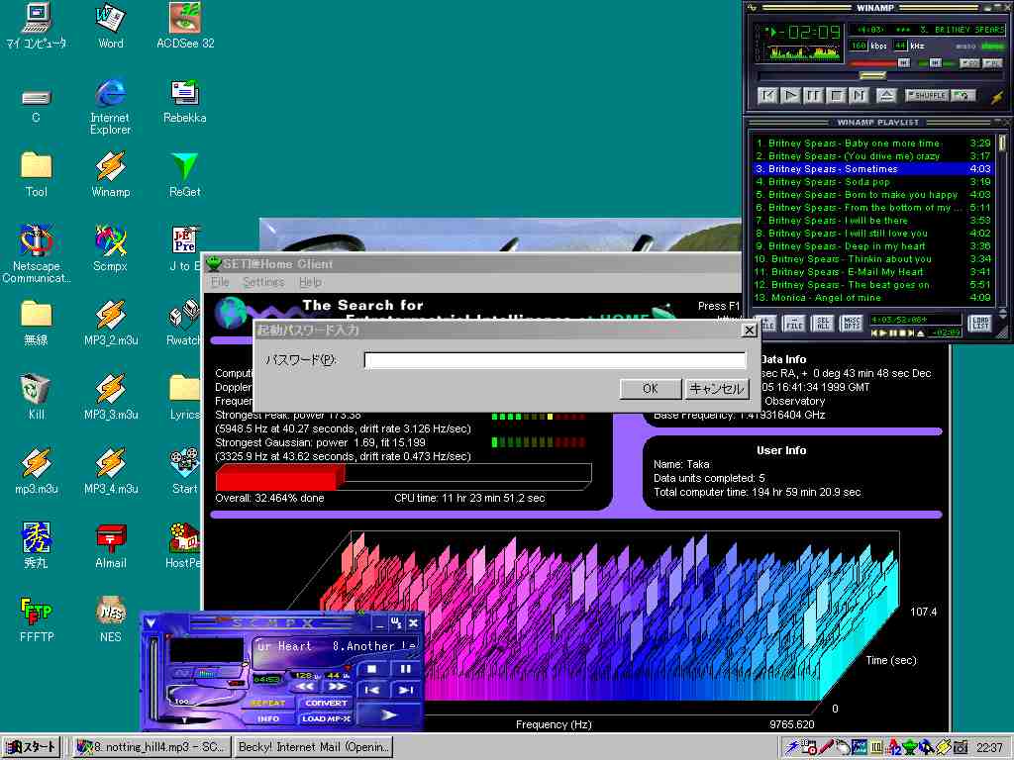The image size is (1014, 760).
Task: Open the Help menu in SETI@Home Client
Action: pos(310,282)
